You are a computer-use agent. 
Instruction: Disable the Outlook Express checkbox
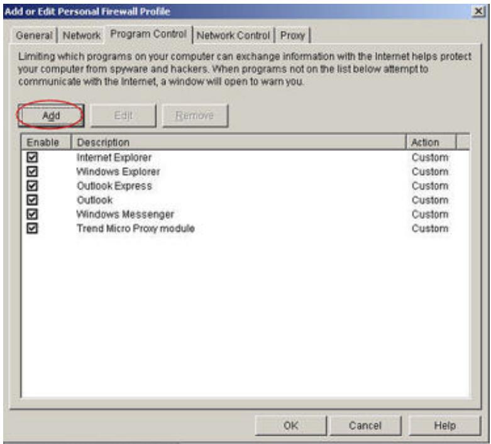click(32, 186)
